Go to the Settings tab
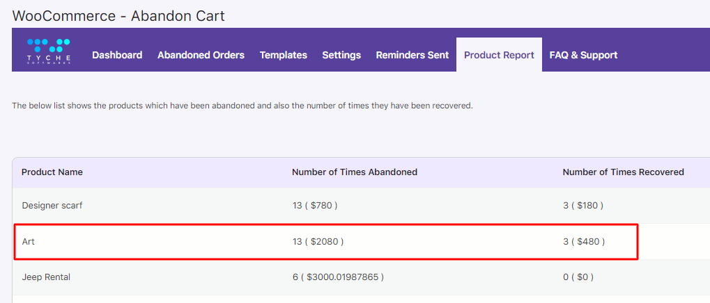710x303 pixels. 341,55
